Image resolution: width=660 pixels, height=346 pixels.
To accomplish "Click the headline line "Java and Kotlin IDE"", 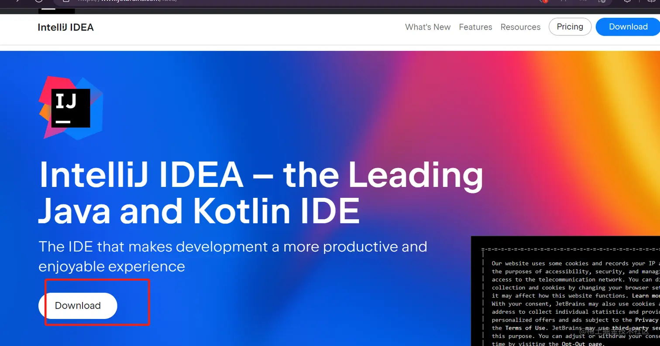I will [199, 211].
